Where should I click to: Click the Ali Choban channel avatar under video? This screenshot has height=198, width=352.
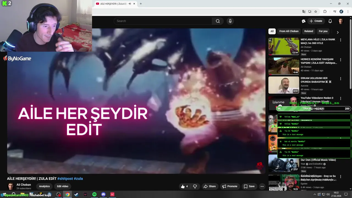11,186
